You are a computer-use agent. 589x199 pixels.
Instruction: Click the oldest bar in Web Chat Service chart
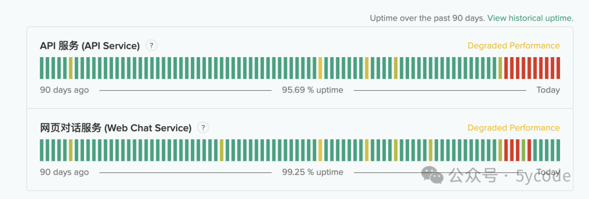(42, 150)
